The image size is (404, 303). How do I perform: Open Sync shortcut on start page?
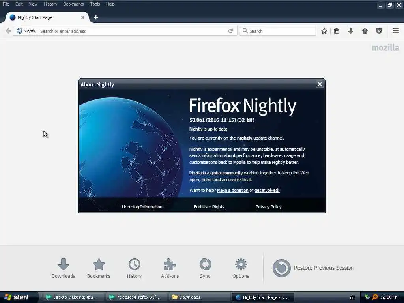tap(205, 268)
